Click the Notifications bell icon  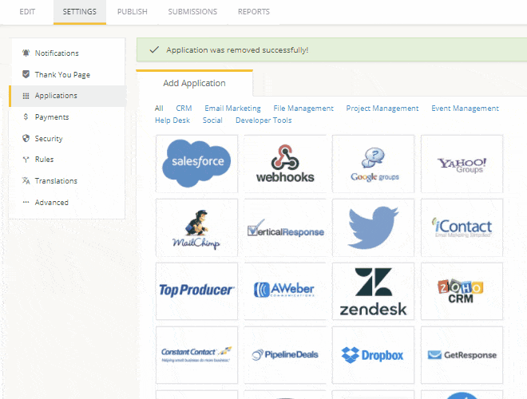(x=26, y=53)
